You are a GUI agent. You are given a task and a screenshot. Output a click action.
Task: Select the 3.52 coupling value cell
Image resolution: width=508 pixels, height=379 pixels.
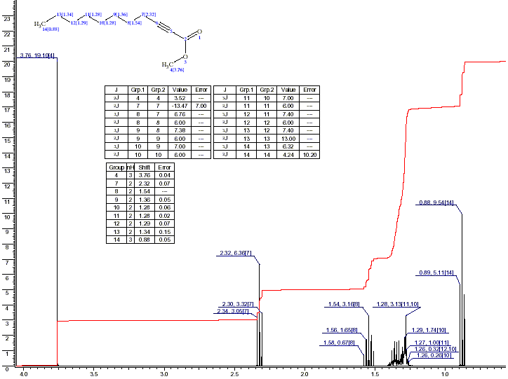[180, 98]
